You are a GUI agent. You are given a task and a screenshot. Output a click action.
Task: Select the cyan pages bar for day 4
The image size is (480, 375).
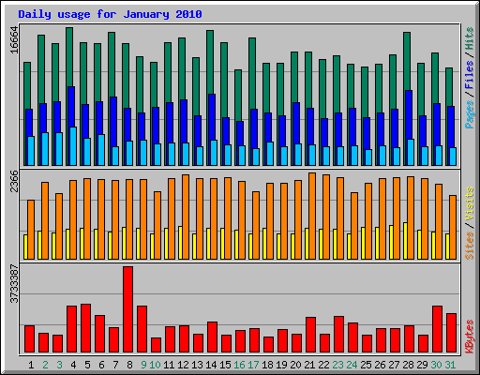point(73,146)
